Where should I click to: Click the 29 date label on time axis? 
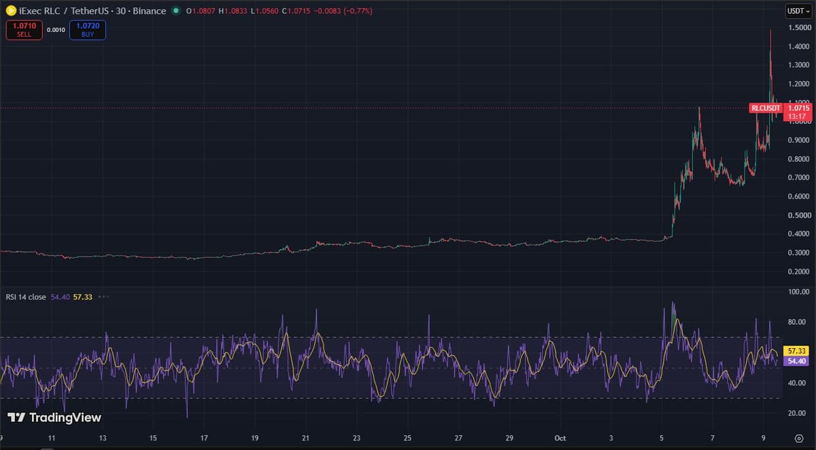pyautogui.click(x=509, y=438)
